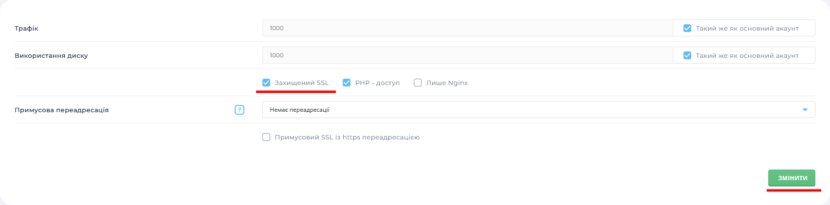Uncheck the Захищений SSL checkbox

point(266,83)
